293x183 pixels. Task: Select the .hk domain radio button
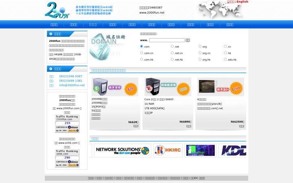(x=225, y=53)
